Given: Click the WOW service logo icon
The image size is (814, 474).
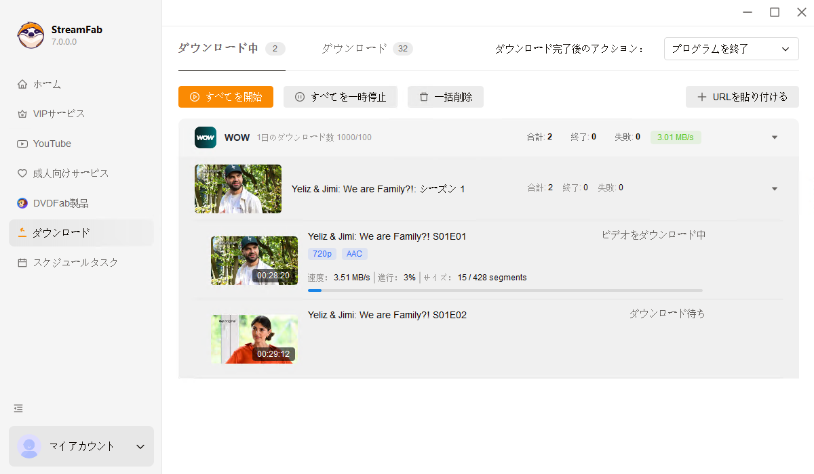Looking at the screenshot, I should pos(206,137).
